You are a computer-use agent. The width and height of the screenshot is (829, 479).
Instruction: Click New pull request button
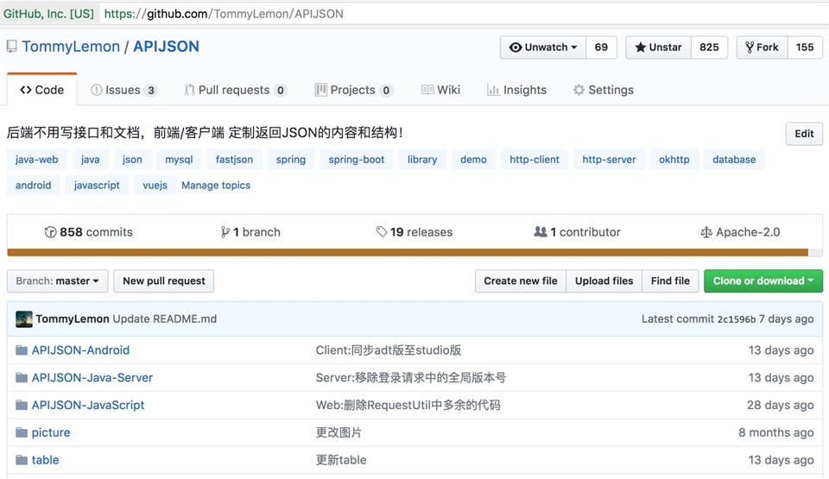tap(164, 280)
